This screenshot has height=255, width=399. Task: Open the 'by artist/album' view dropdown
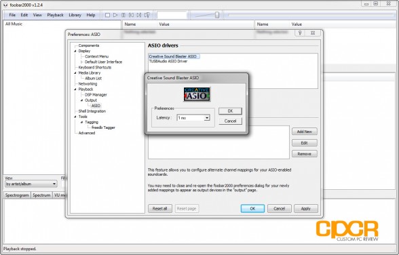pyautogui.click(x=31, y=184)
